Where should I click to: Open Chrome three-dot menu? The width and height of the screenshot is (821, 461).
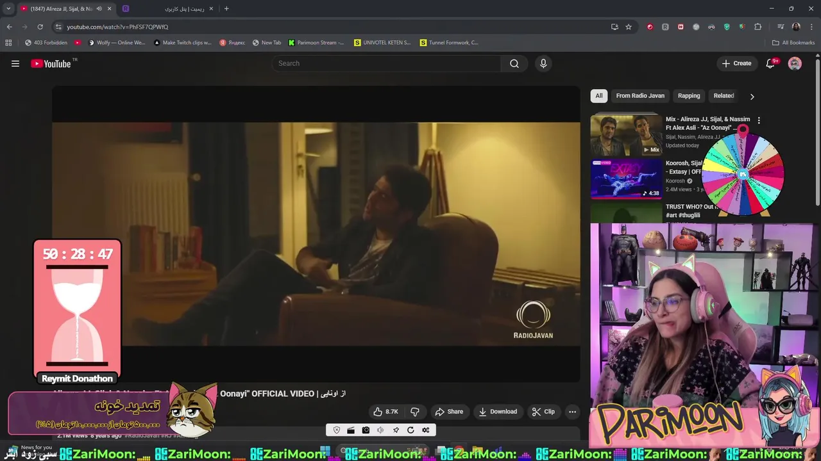[811, 27]
